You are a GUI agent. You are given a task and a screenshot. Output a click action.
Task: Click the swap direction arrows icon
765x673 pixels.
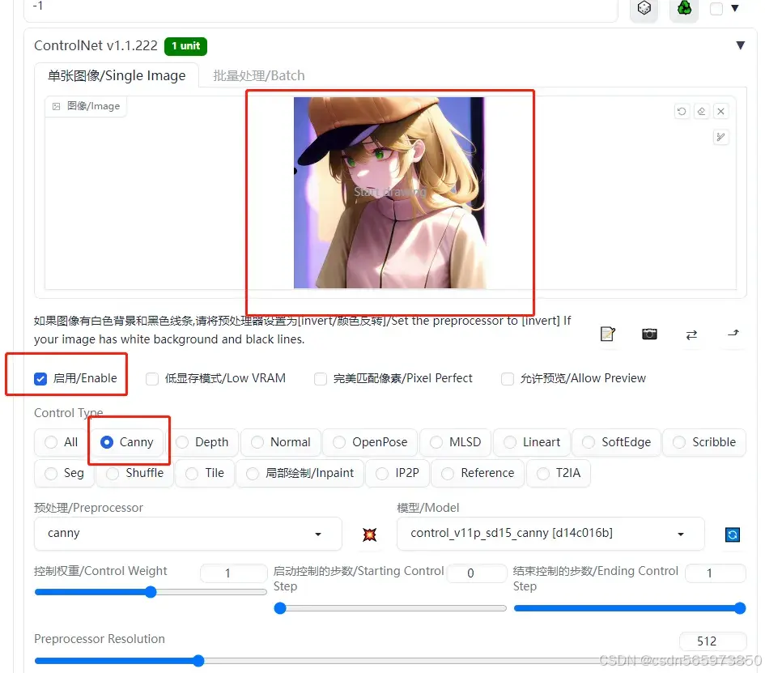691,334
